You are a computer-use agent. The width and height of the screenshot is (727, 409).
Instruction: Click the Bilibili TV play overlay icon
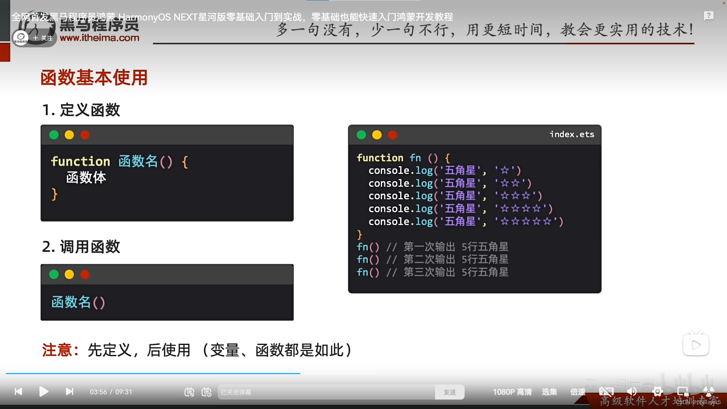click(696, 345)
